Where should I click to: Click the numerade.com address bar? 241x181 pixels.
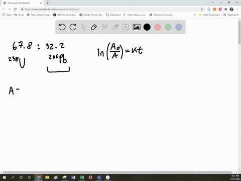click(110, 9)
